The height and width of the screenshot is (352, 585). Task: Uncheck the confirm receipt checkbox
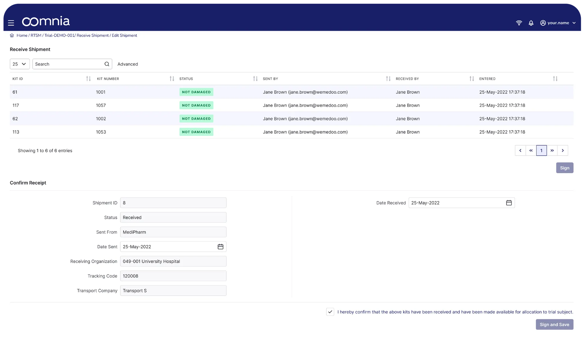click(330, 312)
